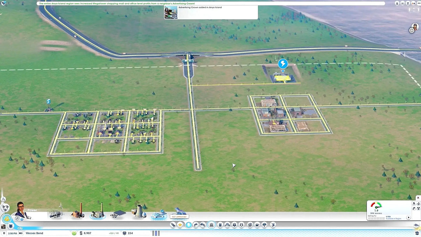The width and height of the screenshot is (421, 237).
Task: Click the green happiness smiley face
Action: coord(74,233)
